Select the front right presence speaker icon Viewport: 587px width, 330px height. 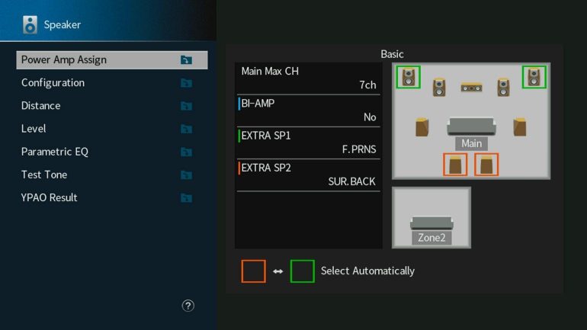pyautogui.click(x=534, y=77)
